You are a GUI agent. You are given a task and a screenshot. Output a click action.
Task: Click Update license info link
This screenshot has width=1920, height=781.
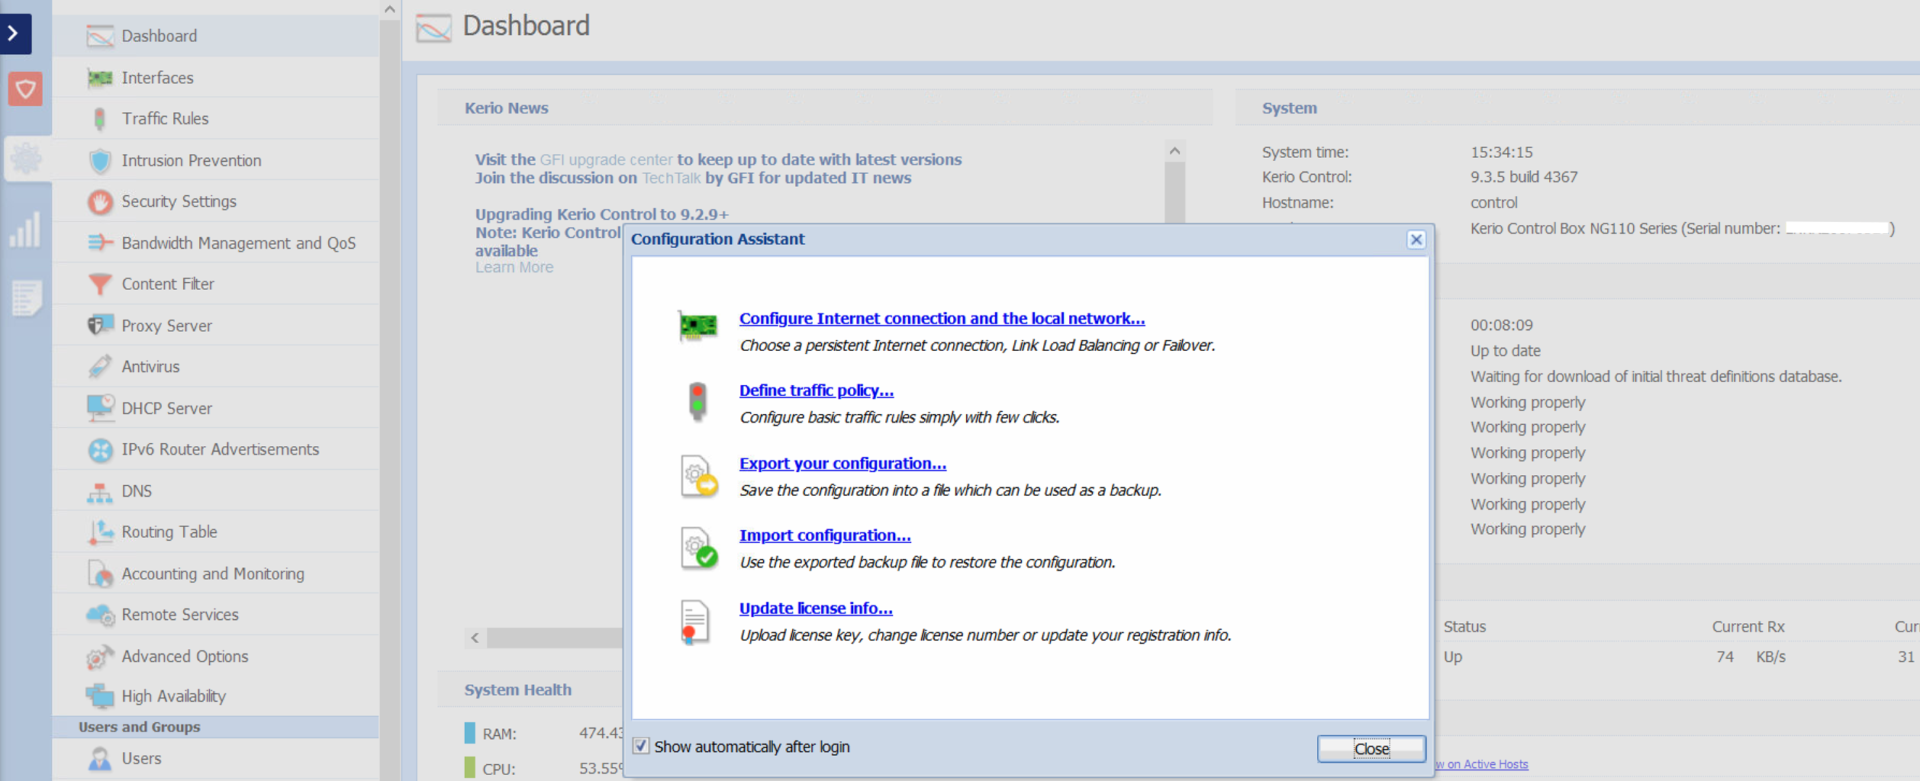[x=816, y=609]
